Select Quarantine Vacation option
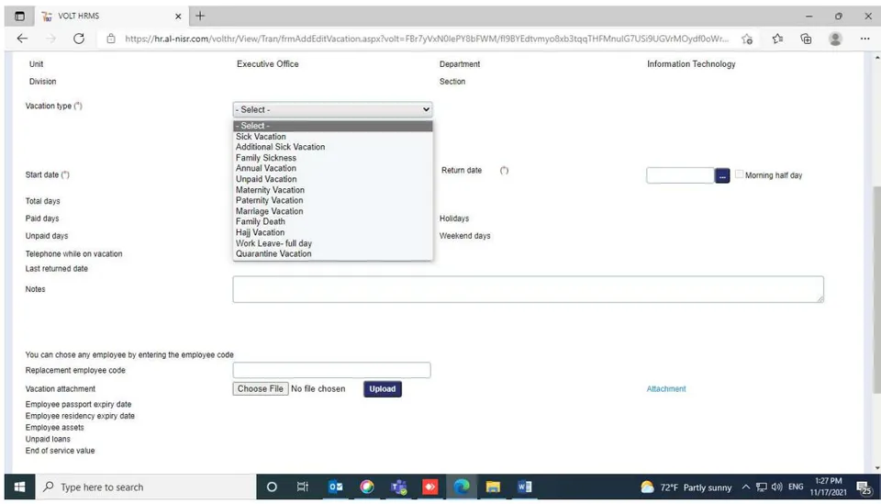 point(332,253)
